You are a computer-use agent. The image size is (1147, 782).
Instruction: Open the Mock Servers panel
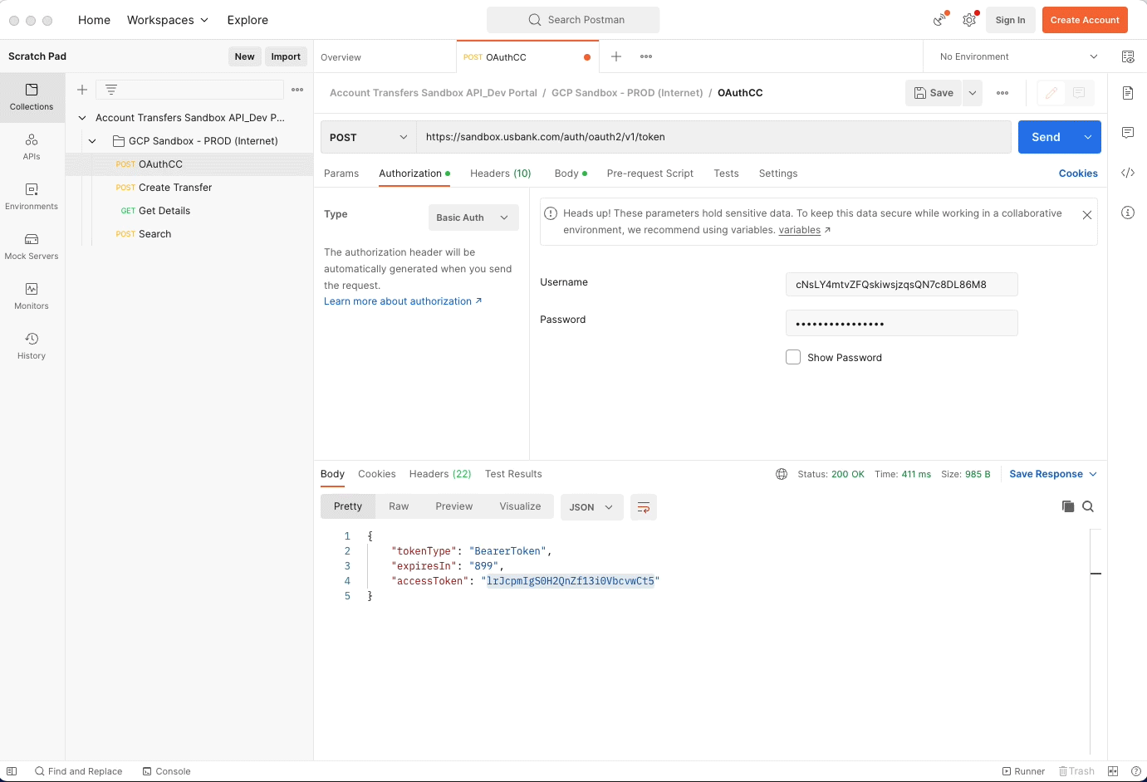[32, 247]
